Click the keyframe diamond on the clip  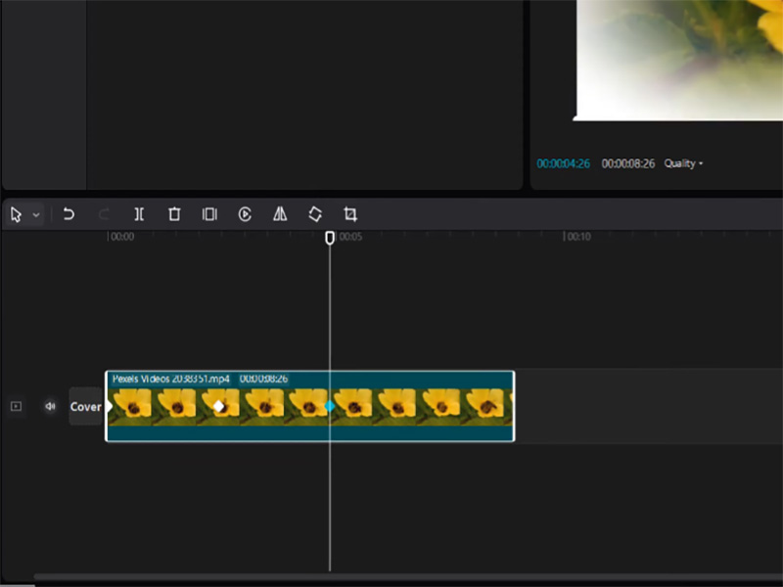point(220,402)
